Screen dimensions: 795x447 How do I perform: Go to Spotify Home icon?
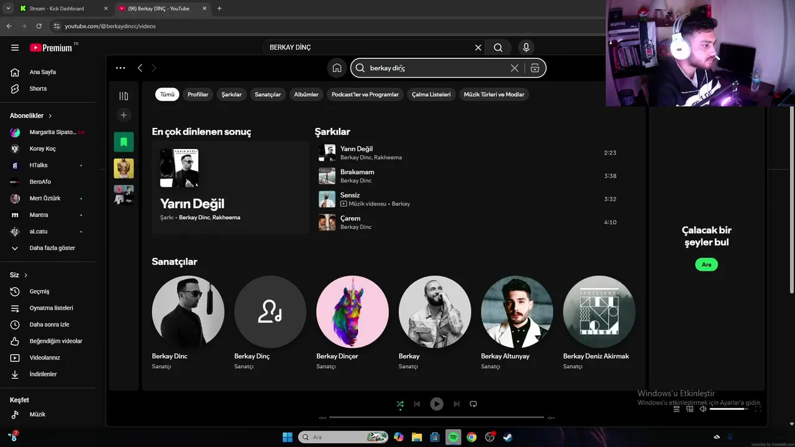tap(337, 68)
